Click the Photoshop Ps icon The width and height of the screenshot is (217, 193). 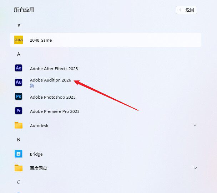click(x=19, y=96)
